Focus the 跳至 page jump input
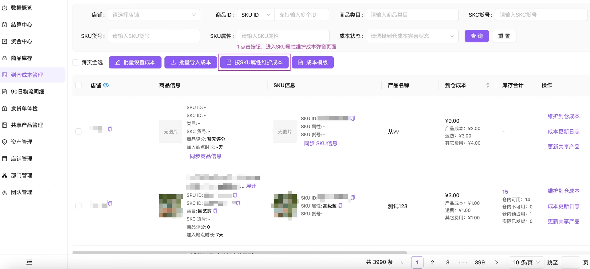The image size is (590, 269). pyautogui.click(x=570, y=262)
